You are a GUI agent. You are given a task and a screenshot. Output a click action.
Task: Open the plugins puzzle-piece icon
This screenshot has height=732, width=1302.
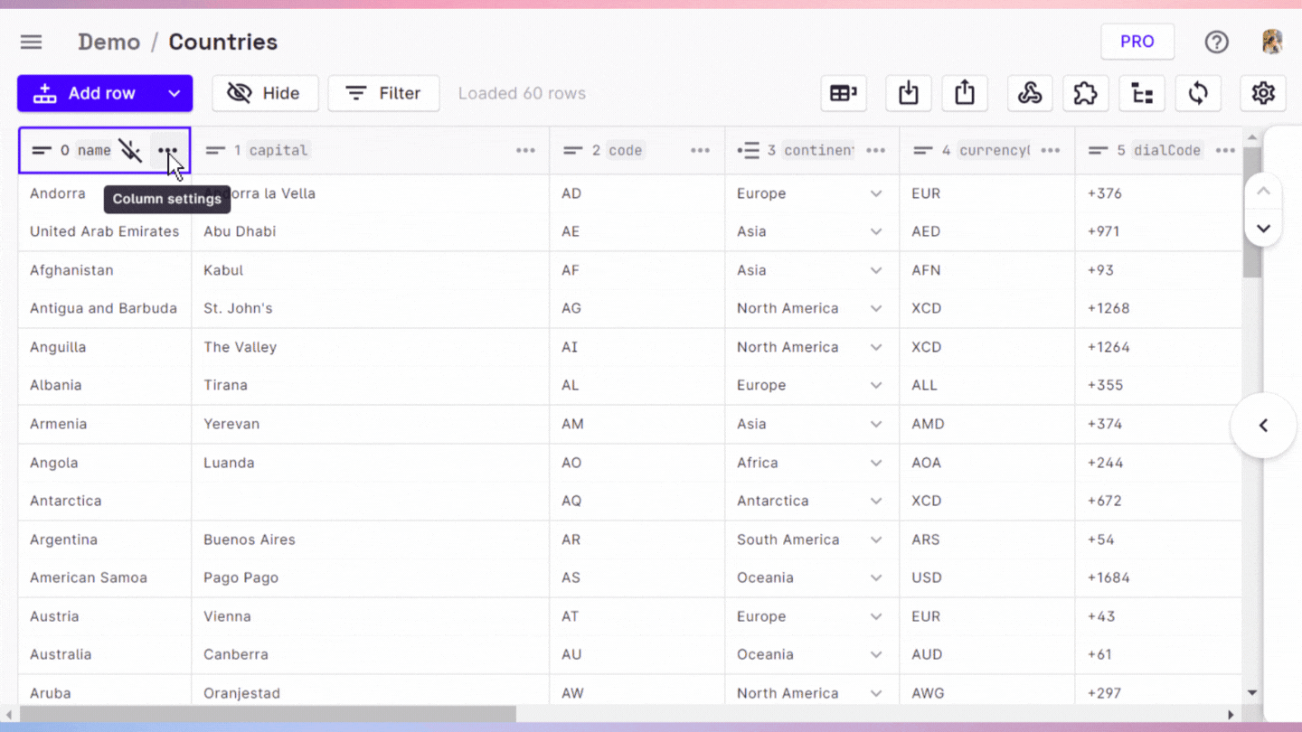pyautogui.click(x=1085, y=93)
